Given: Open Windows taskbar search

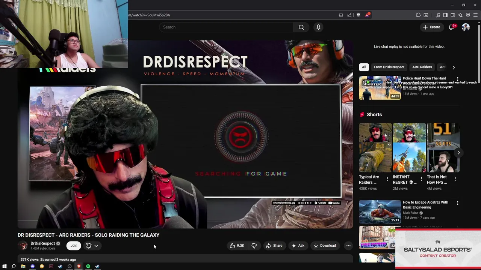Looking at the screenshot, I should pyautogui.click(x=14, y=266).
